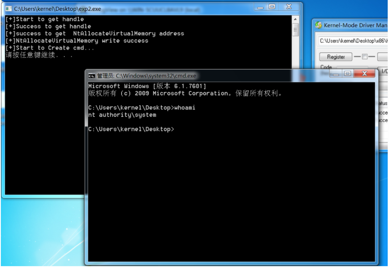Click the line '[+]Start to get handle'
Image resolution: width=389 pixels, height=267 pixels.
pyautogui.click(x=45, y=19)
